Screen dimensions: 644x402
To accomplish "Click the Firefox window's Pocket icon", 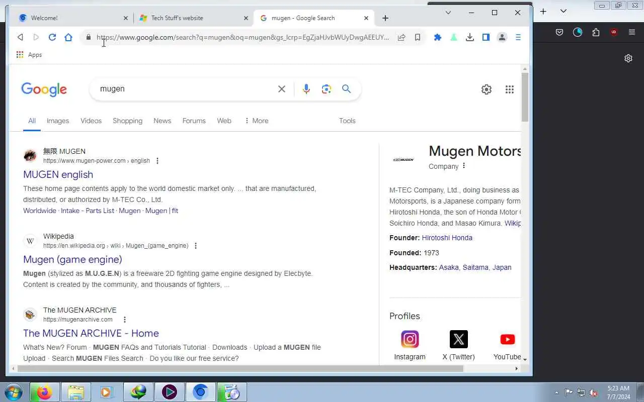I will click(559, 32).
